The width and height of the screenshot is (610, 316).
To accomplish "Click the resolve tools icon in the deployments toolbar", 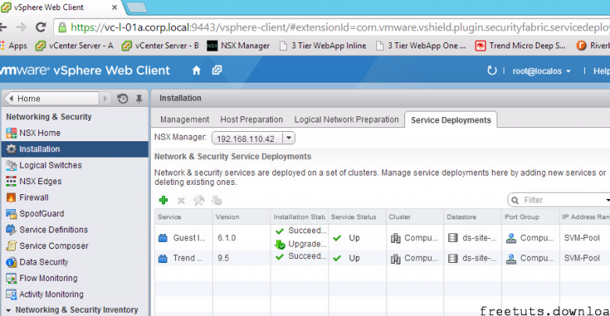I will pyautogui.click(x=199, y=201).
